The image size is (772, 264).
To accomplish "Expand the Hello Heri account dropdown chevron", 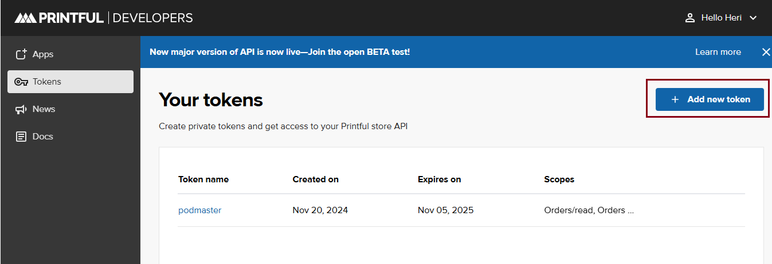I will coord(753,18).
